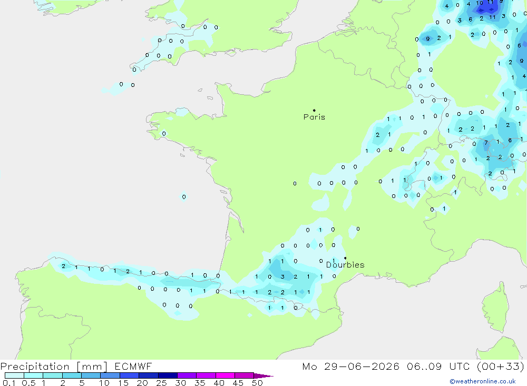Image resolution: width=527 pixels, height=386 pixels.
Task: Click the legend scale value '20'
Action: tap(142, 383)
